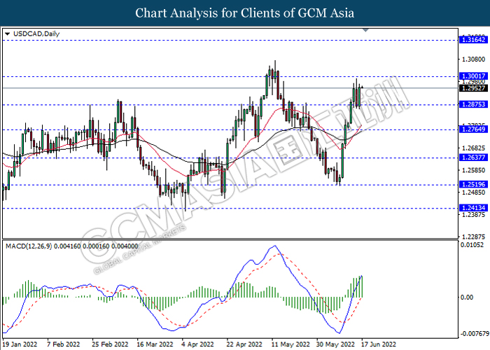Click the 7 Feb 2022 date label

64,344
